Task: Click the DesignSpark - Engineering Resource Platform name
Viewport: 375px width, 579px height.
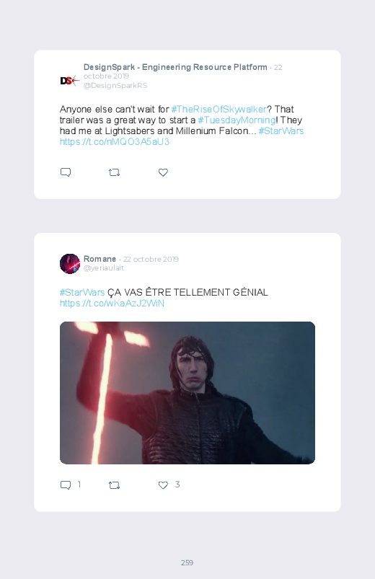Action: click(175, 67)
